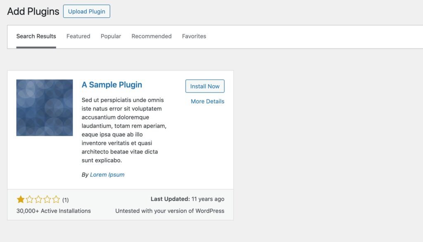Viewport: 423px width, 242px height.
Task: Switch to the Recommended tab
Action: [151, 36]
